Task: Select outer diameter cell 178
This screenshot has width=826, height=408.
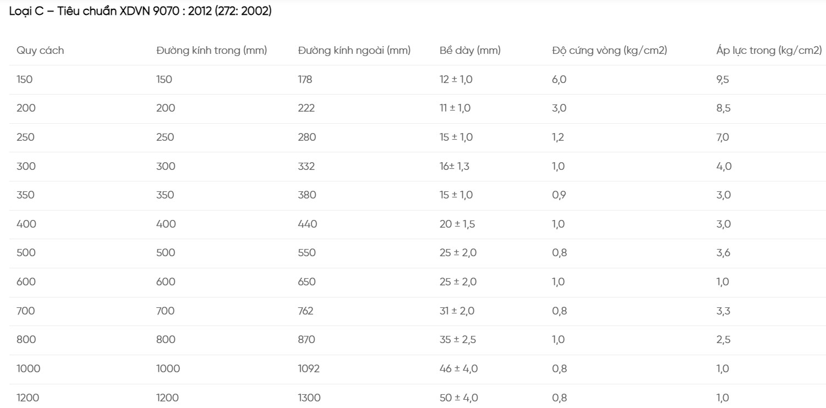Action: pos(305,80)
